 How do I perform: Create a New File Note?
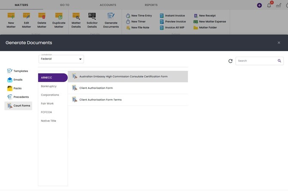coord(138,27)
